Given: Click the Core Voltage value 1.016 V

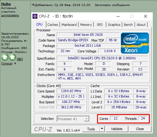Looking at the screenshot, I should click(x=109, y=51).
